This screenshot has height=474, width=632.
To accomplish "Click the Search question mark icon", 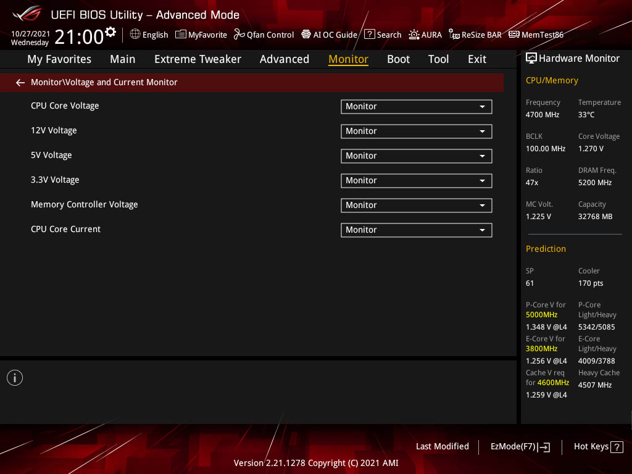I will pyautogui.click(x=369, y=35).
